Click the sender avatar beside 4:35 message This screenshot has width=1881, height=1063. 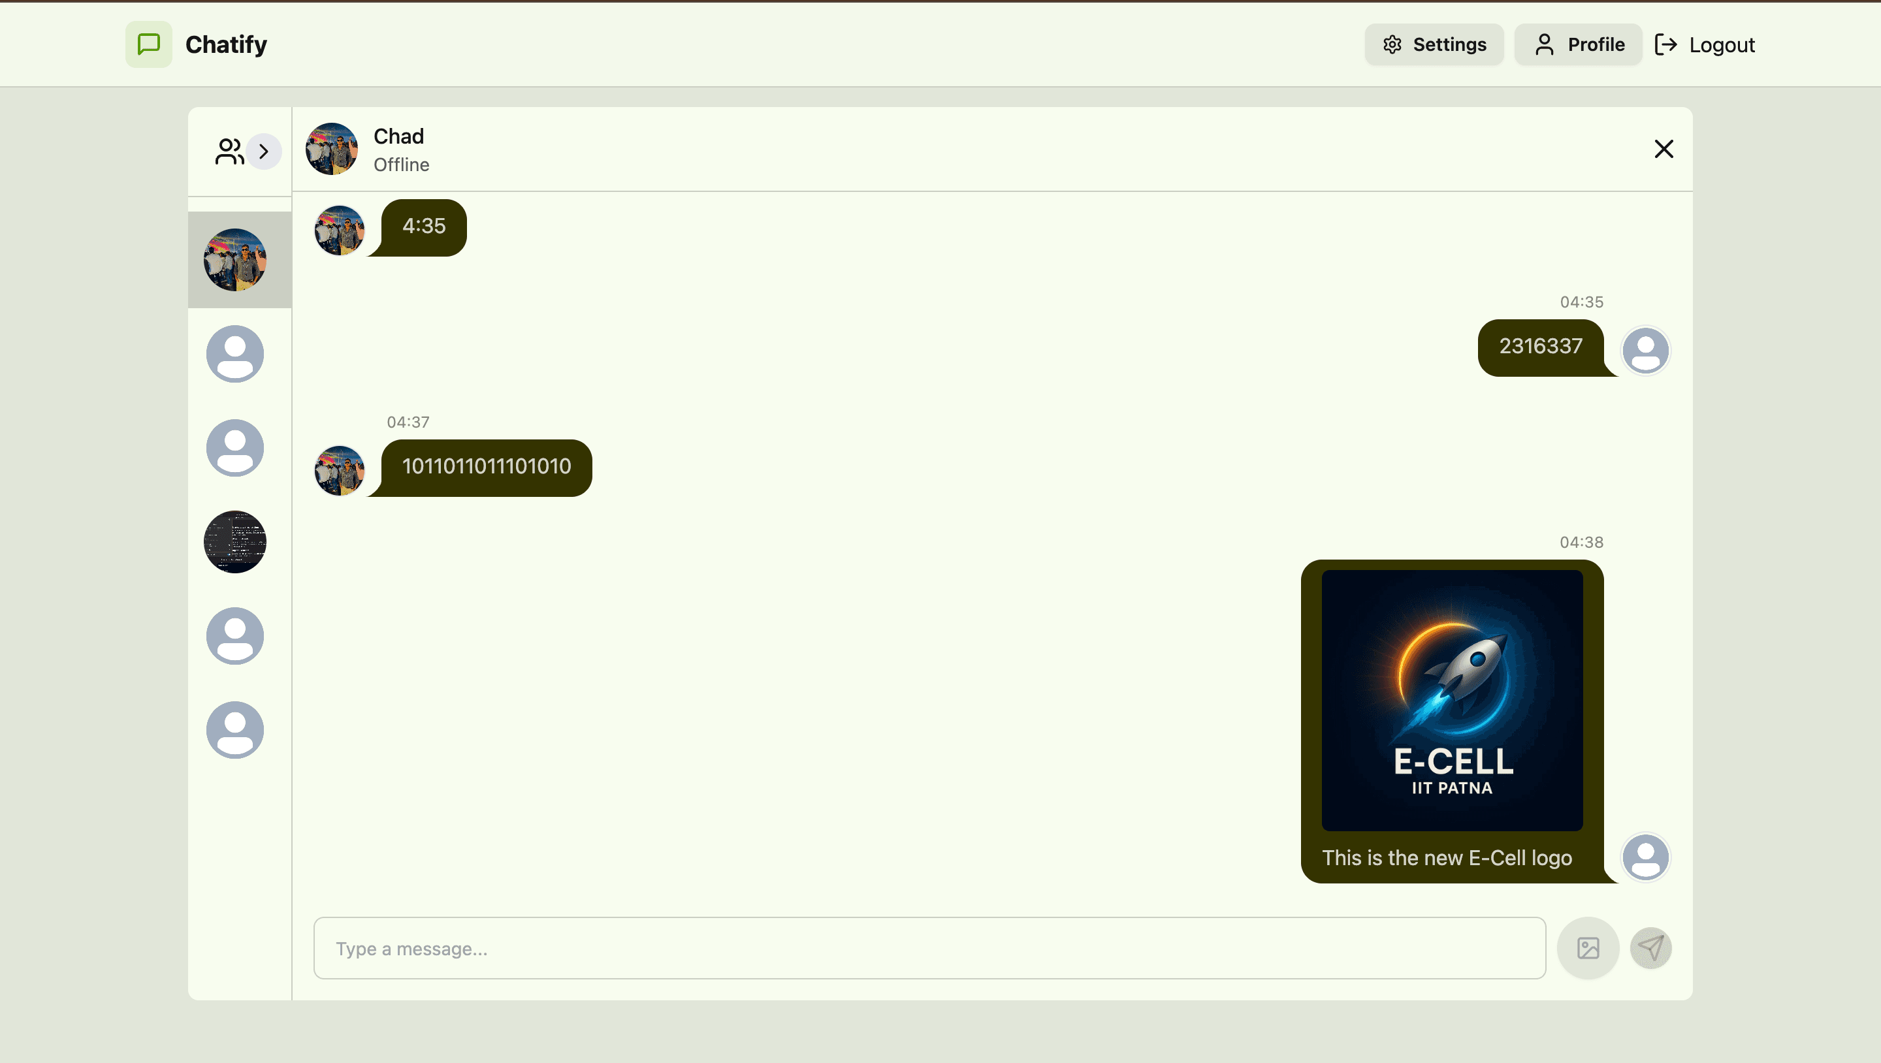[x=340, y=230]
